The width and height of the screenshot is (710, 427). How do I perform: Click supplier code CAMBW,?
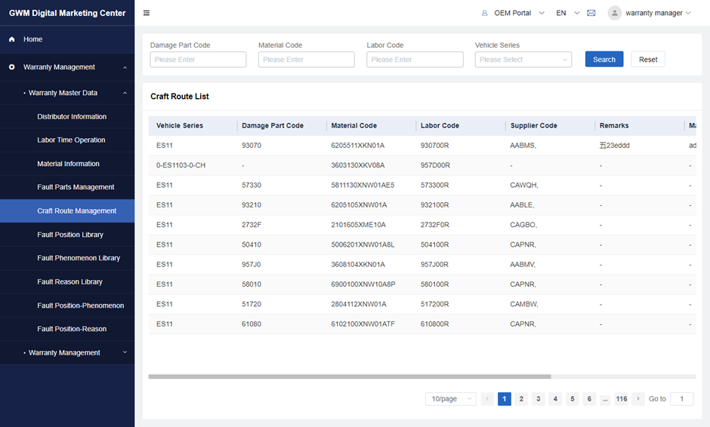(524, 305)
